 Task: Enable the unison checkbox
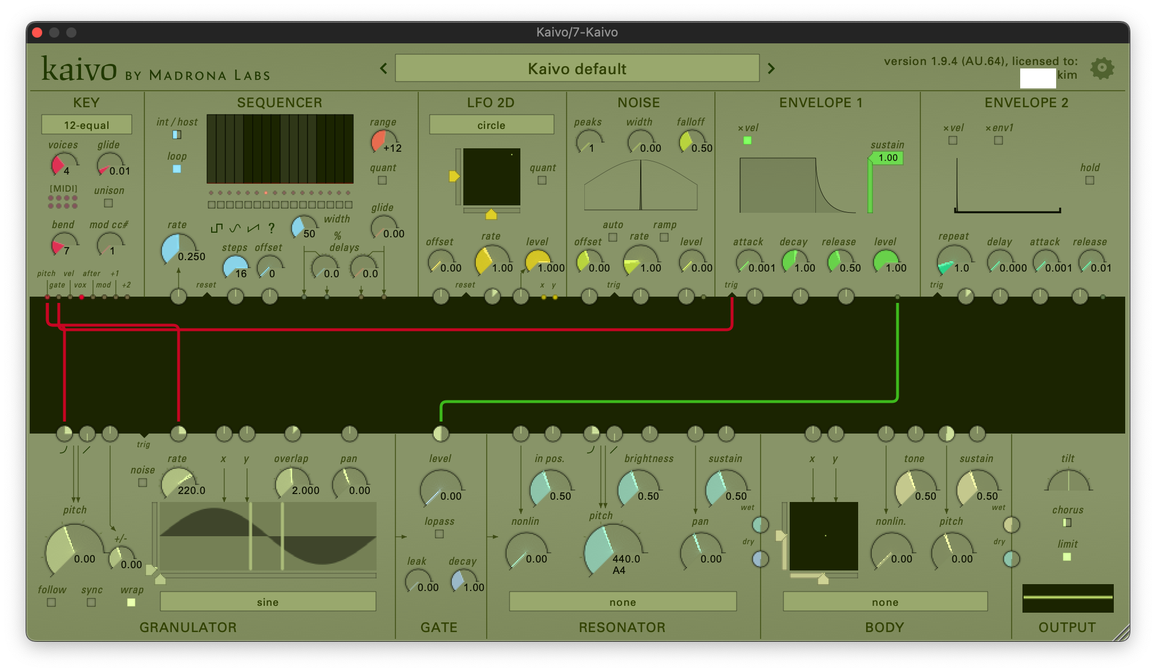point(108,203)
